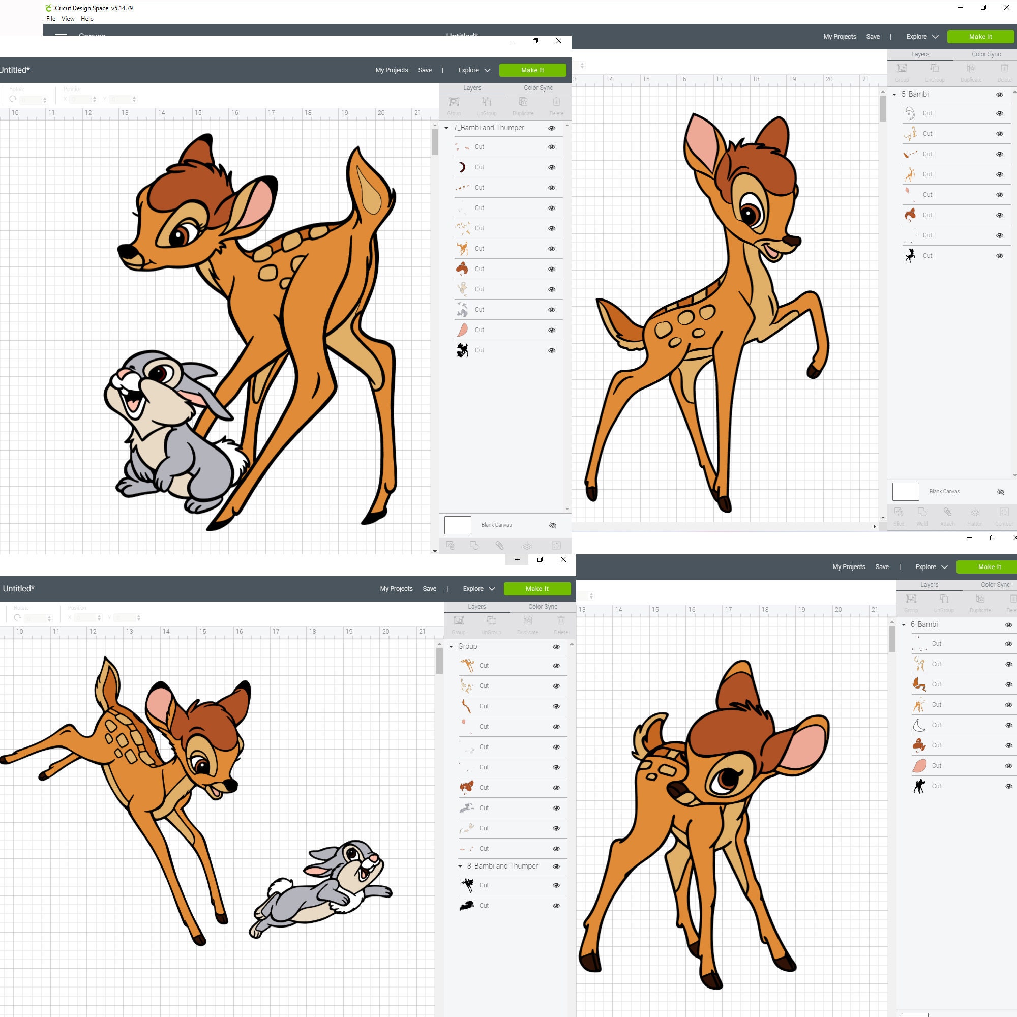
Task: Click crescent-shaped layer thumbnail in 6_Bambi window
Action: tap(919, 726)
